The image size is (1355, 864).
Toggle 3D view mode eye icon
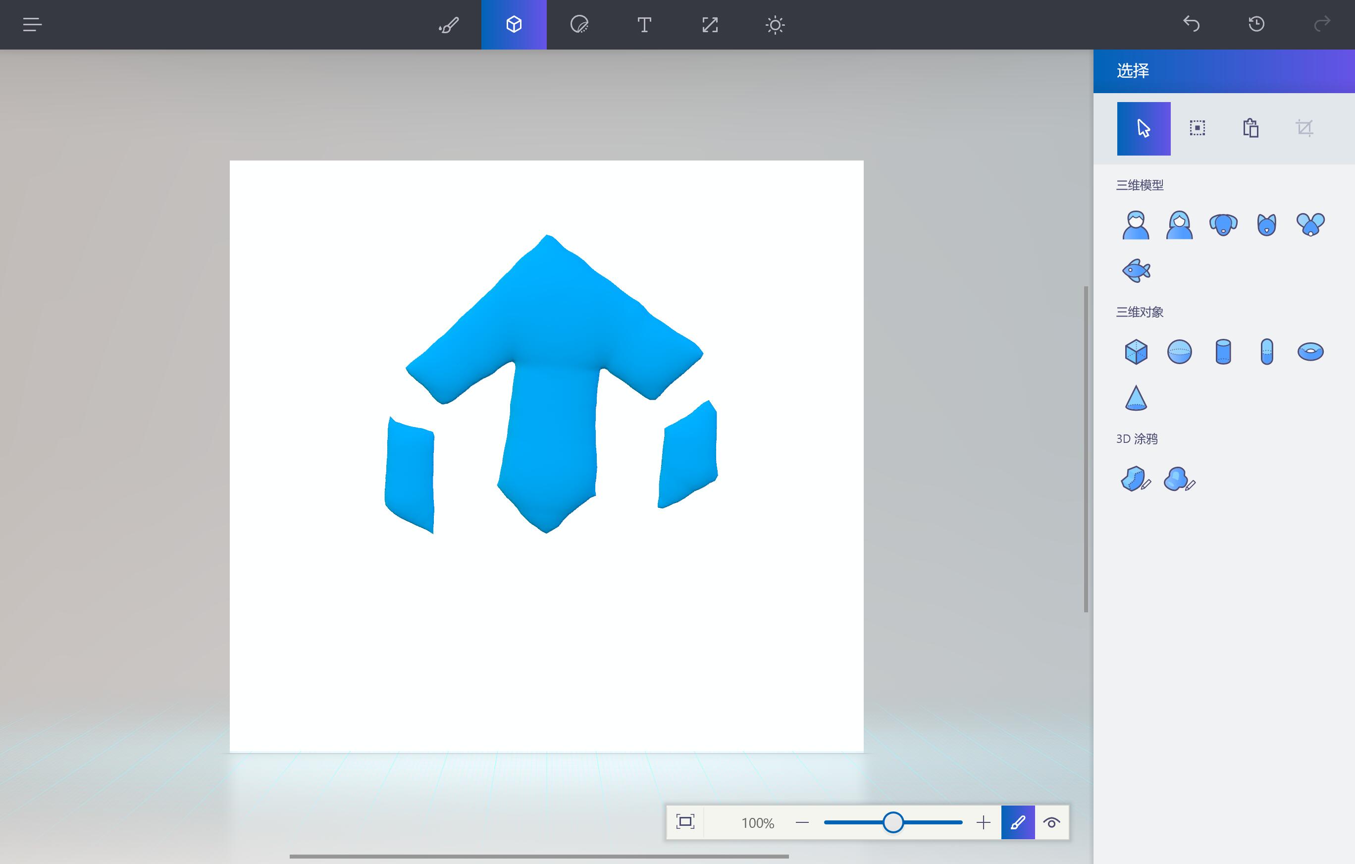point(1051,823)
